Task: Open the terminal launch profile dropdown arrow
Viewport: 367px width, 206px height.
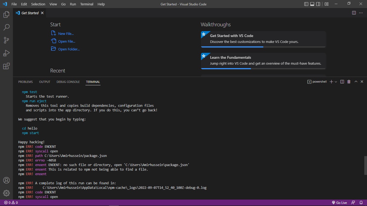Action: click(336, 82)
